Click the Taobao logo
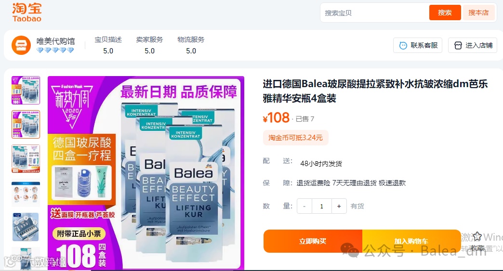 tap(26, 13)
